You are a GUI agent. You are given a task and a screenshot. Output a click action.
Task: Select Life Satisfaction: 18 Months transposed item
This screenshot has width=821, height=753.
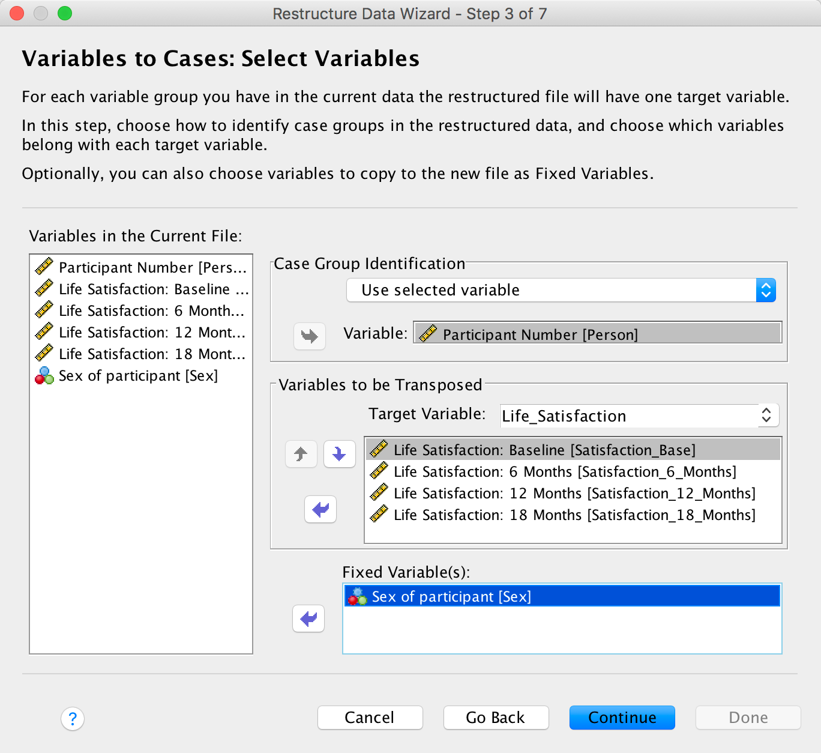click(x=574, y=515)
